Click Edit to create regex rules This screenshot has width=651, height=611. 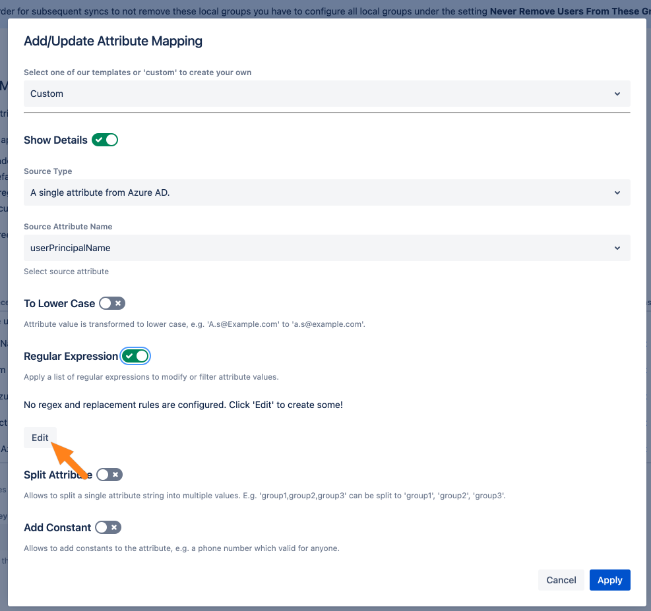pos(40,438)
